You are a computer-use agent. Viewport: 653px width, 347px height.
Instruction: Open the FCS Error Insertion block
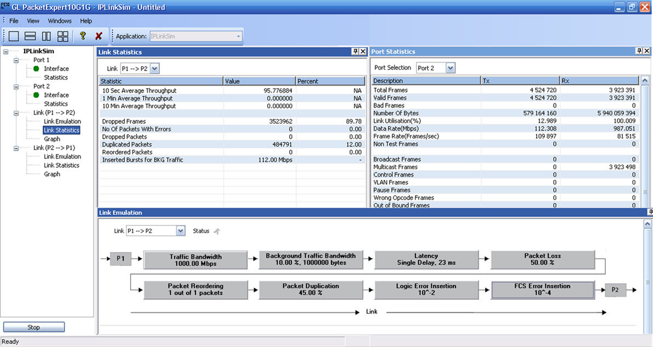(x=542, y=289)
